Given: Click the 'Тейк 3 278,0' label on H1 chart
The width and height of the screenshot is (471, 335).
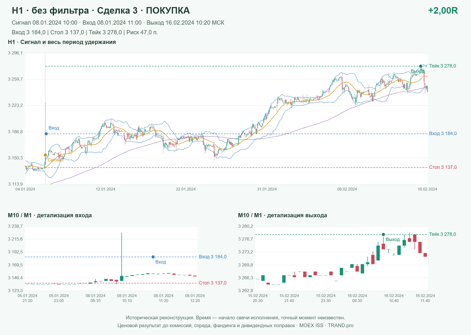Looking at the screenshot, I should [x=442, y=66].
